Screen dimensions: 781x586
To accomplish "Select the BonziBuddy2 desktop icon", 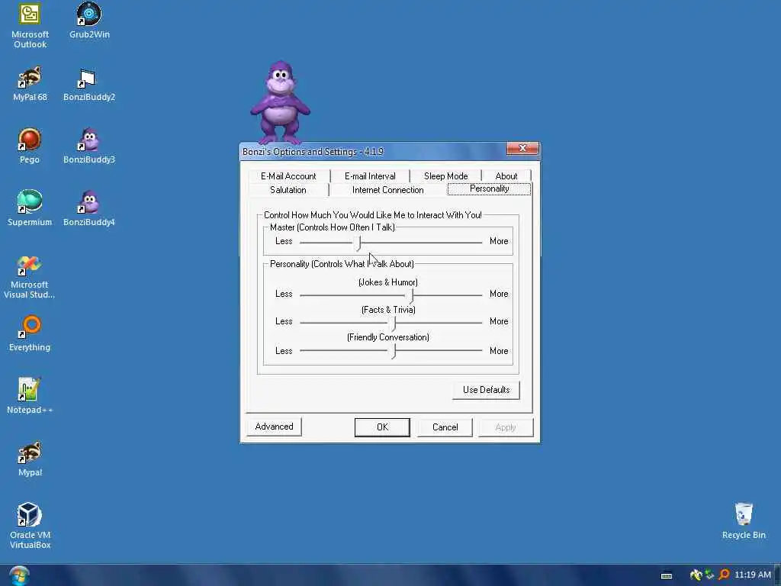I will tap(89, 84).
